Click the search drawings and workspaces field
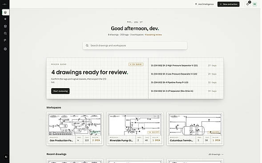 [x=135, y=46]
